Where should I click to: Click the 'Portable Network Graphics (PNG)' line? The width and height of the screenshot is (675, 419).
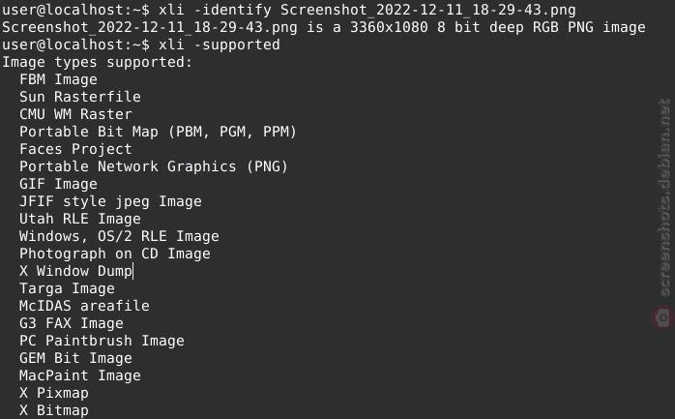point(154,166)
